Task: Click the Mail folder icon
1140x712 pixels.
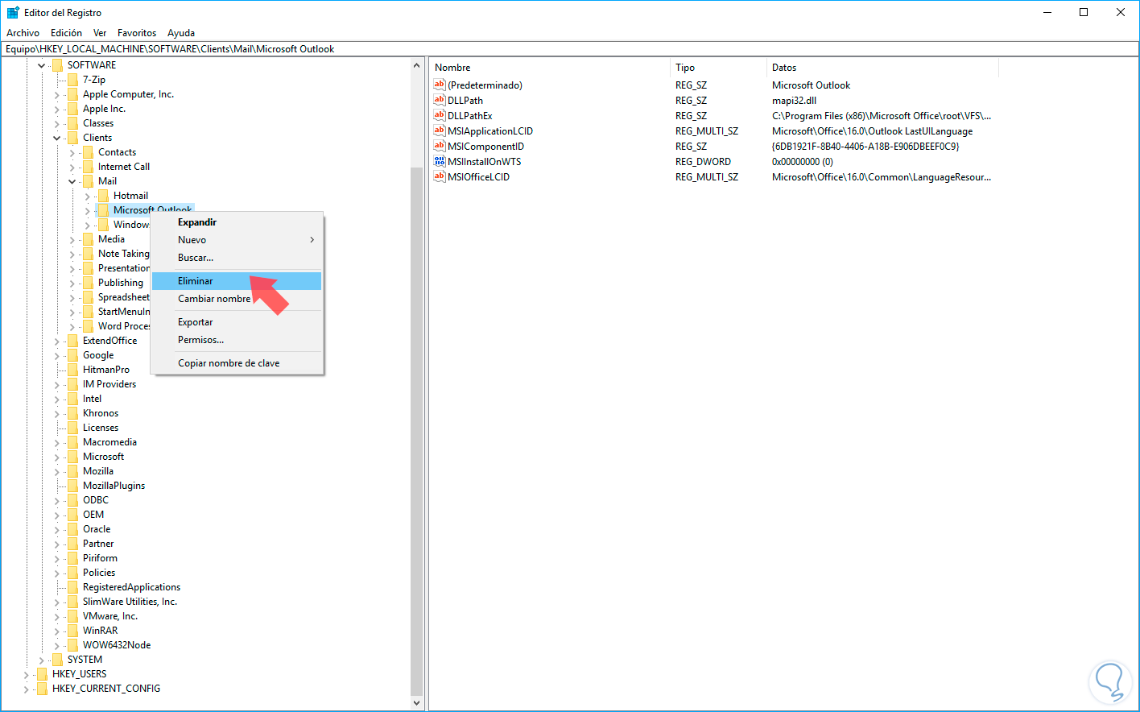Action: coord(88,181)
